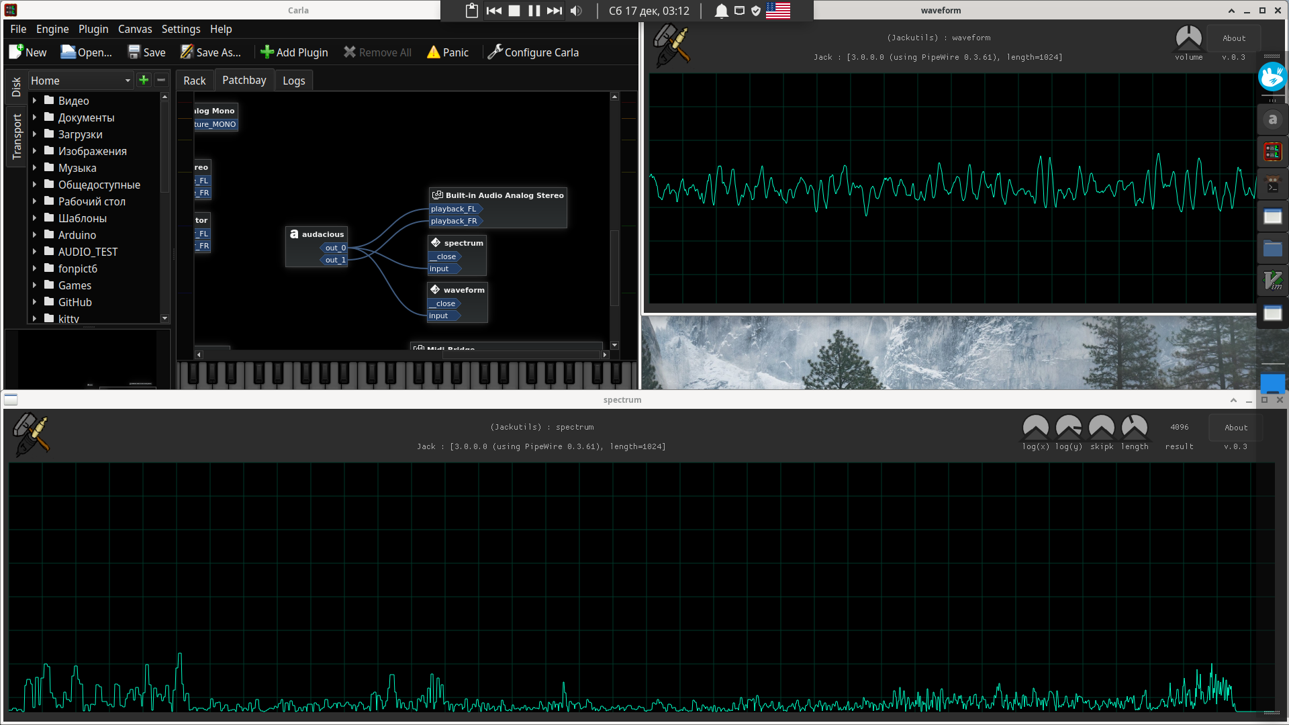Add a plugin via Add Plugin

pos(294,52)
